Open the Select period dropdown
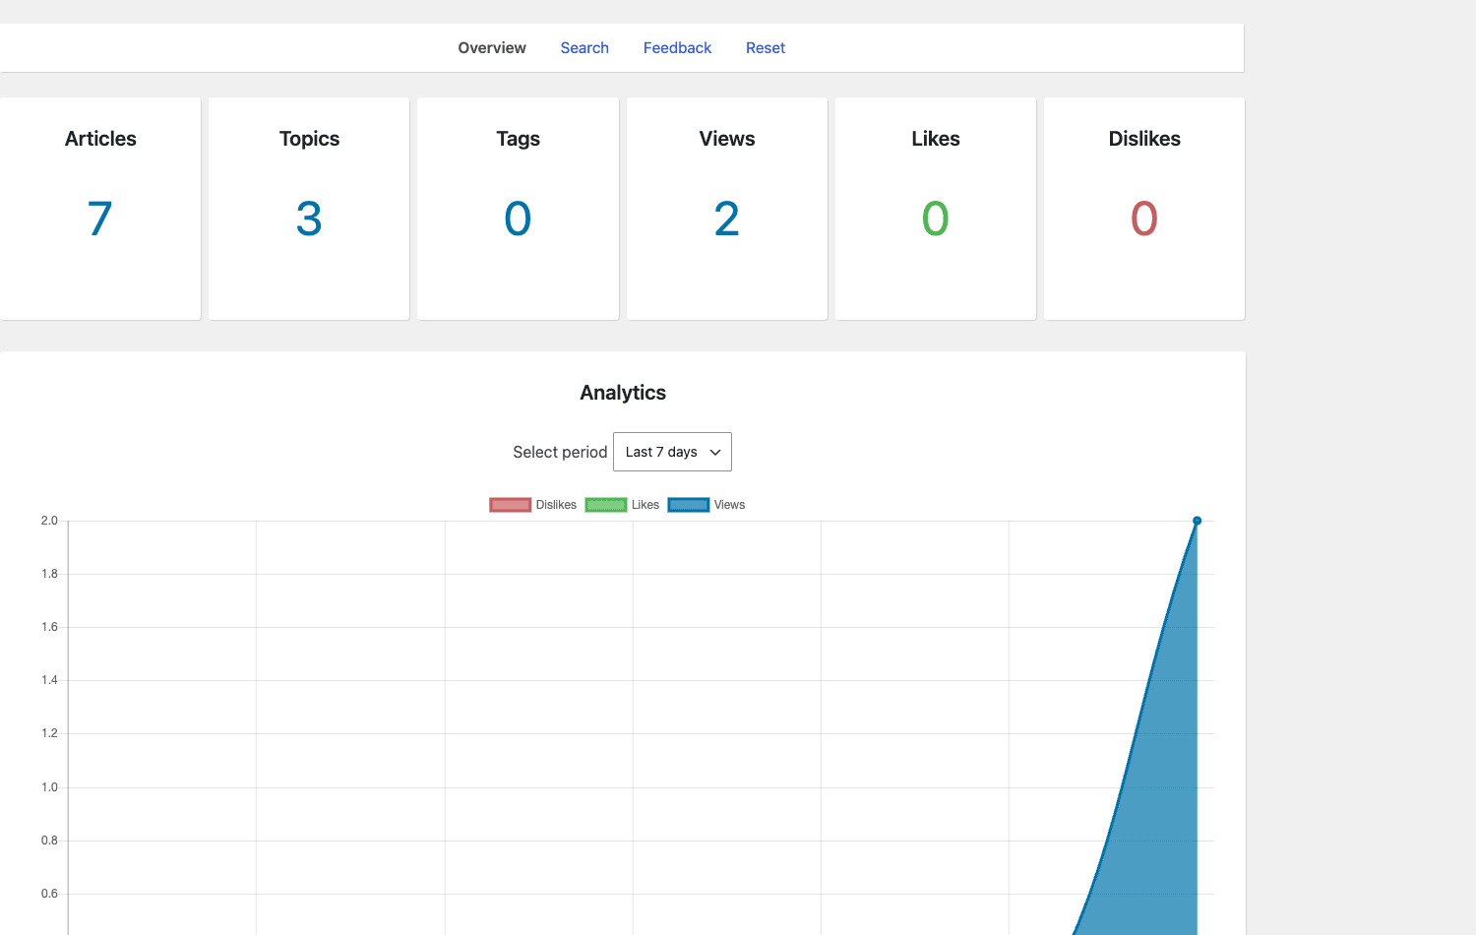 [x=672, y=452]
